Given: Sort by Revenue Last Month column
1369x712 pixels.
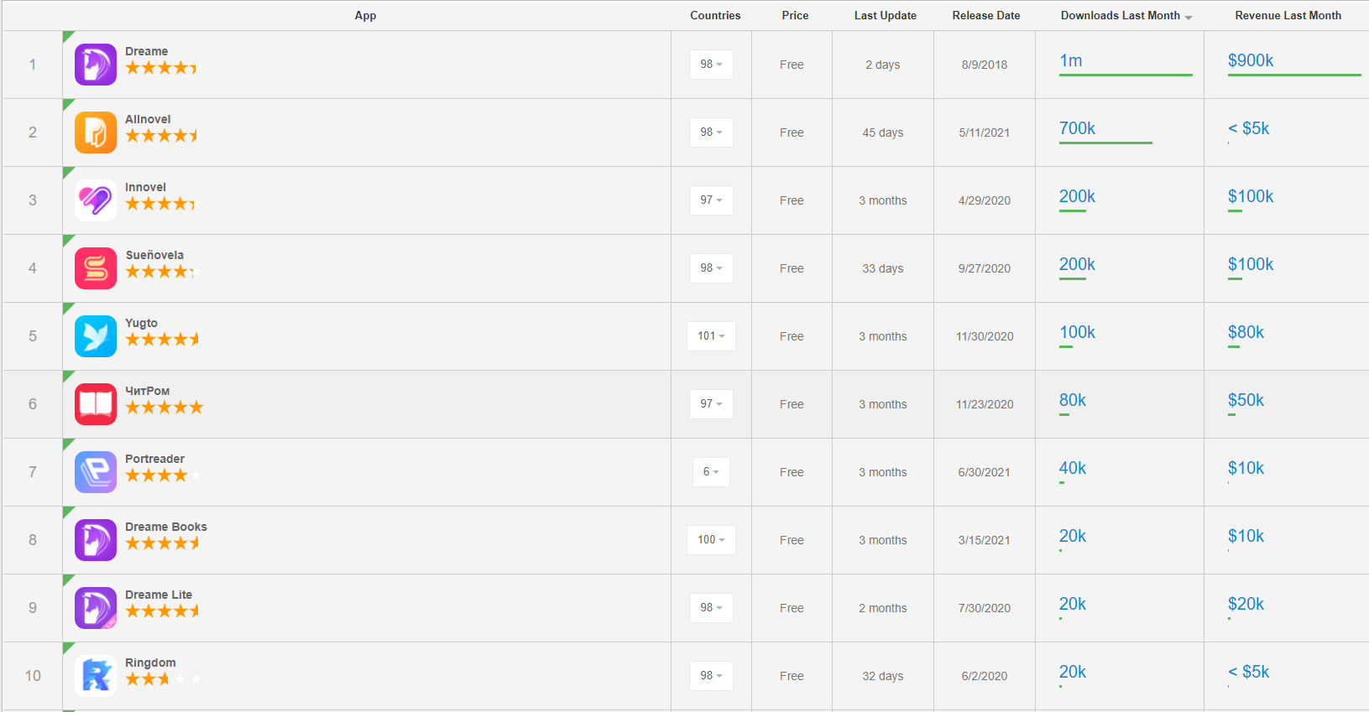Looking at the screenshot, I should click(x=1288, y=16).
